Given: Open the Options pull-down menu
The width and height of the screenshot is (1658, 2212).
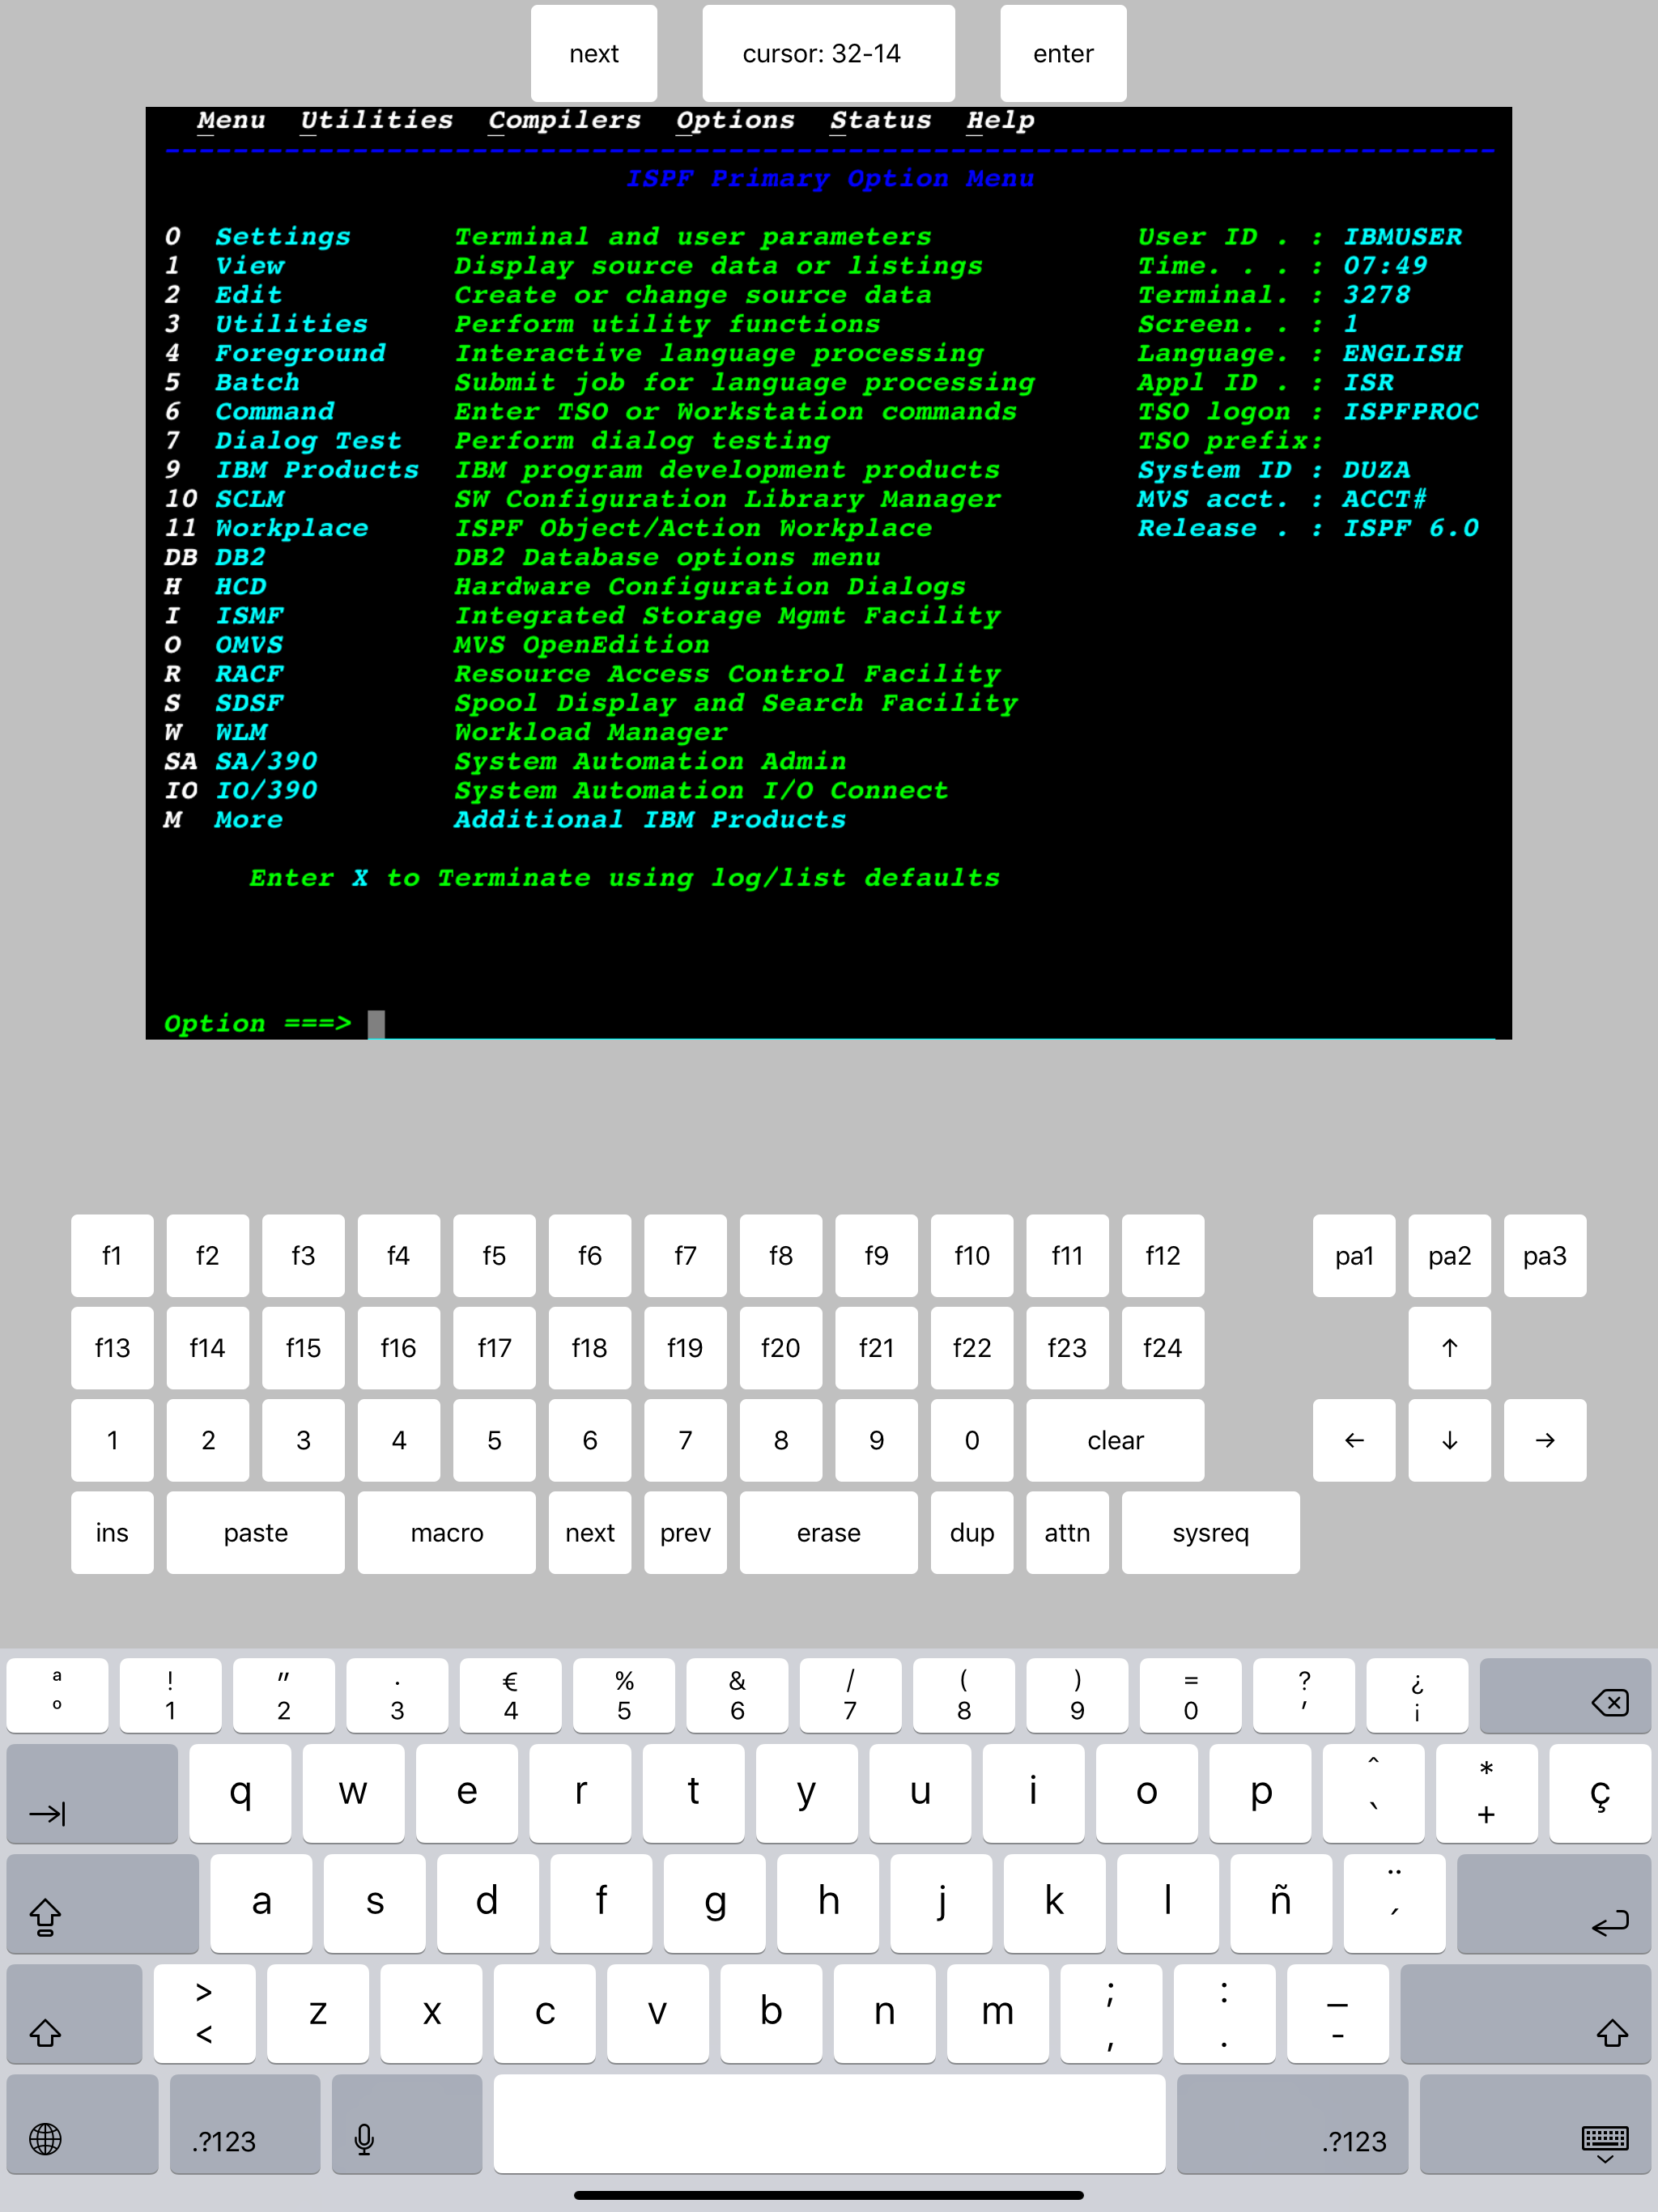Looking at the screenshot, I should coord(735,121).
